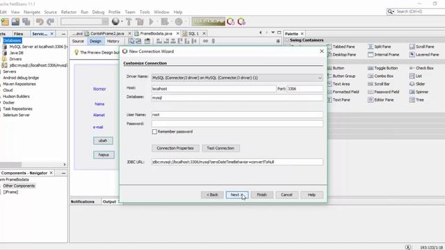The width and height of the screenshot is (445, 250).
Task: Click the New Project toolbar icon
Action: (5, 22)
